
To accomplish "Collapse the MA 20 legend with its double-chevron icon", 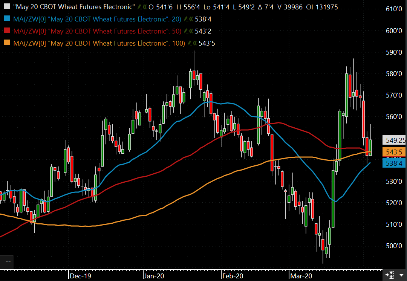I will (x=191, y=19).
